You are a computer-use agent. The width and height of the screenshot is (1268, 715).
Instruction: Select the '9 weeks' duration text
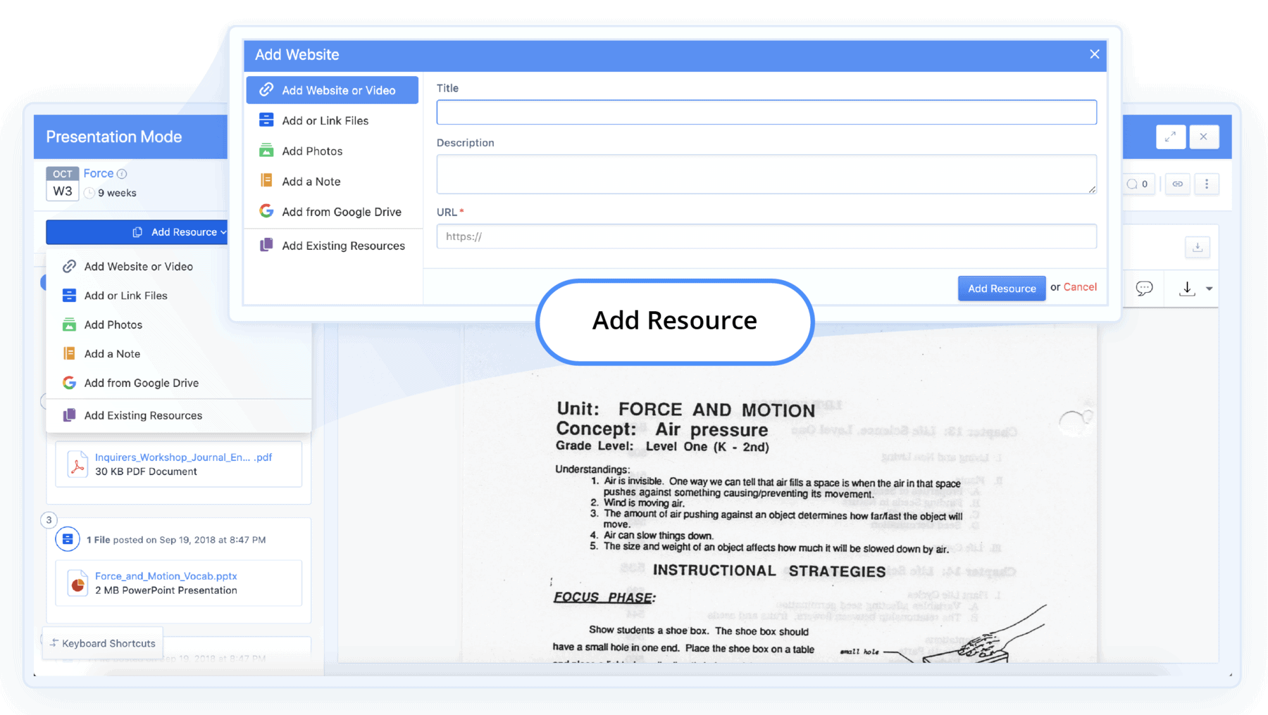pos(117,193)
